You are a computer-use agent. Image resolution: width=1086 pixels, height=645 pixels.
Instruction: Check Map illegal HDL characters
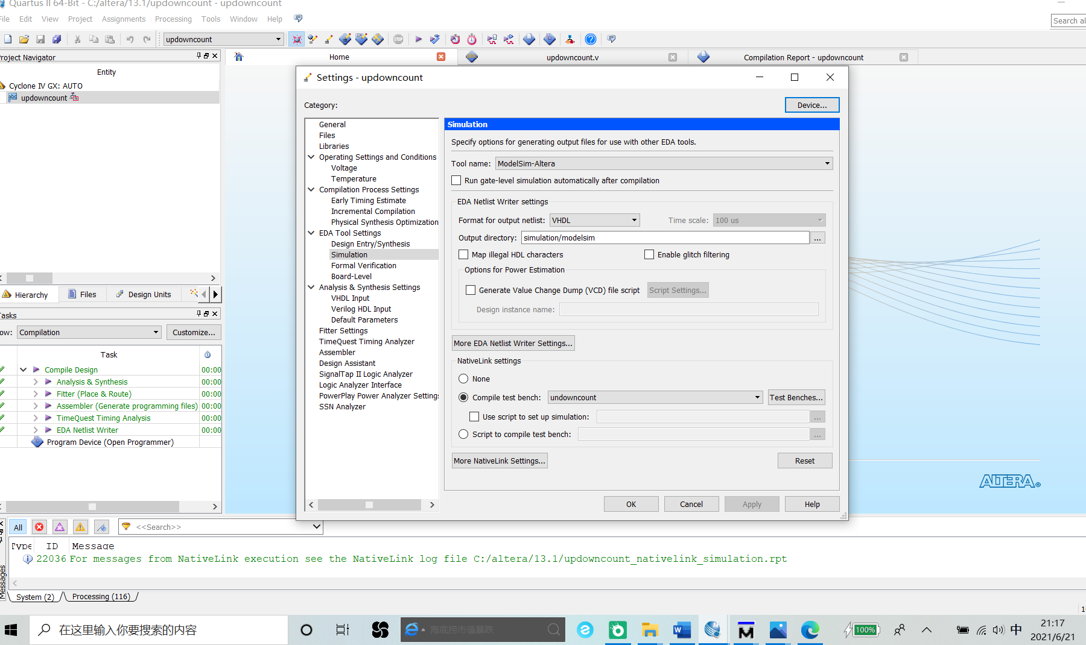(463, 254)
